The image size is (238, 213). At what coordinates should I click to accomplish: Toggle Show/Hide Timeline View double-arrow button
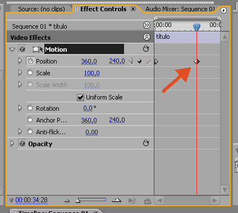[x=147, y=25]
